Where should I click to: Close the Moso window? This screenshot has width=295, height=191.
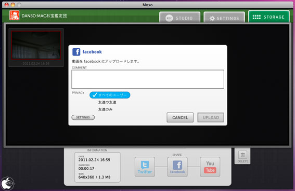(7, 5)
